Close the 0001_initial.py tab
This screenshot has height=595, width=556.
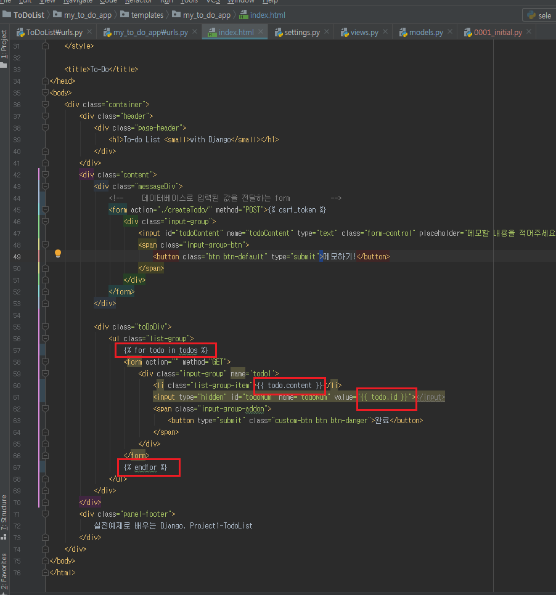pyautogui.click(x=529, y=32)
